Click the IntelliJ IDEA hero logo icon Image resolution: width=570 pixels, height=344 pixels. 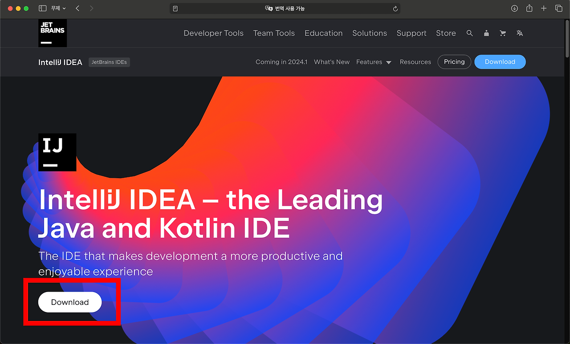coord(57,152)
